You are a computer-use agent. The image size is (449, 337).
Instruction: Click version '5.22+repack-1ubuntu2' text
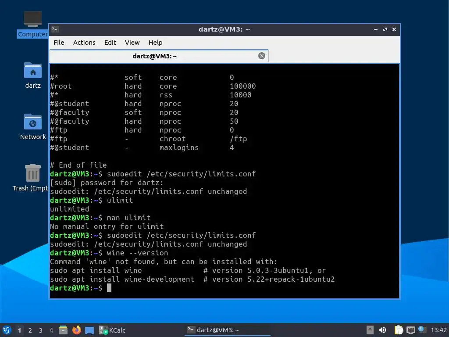coord(291,280)
